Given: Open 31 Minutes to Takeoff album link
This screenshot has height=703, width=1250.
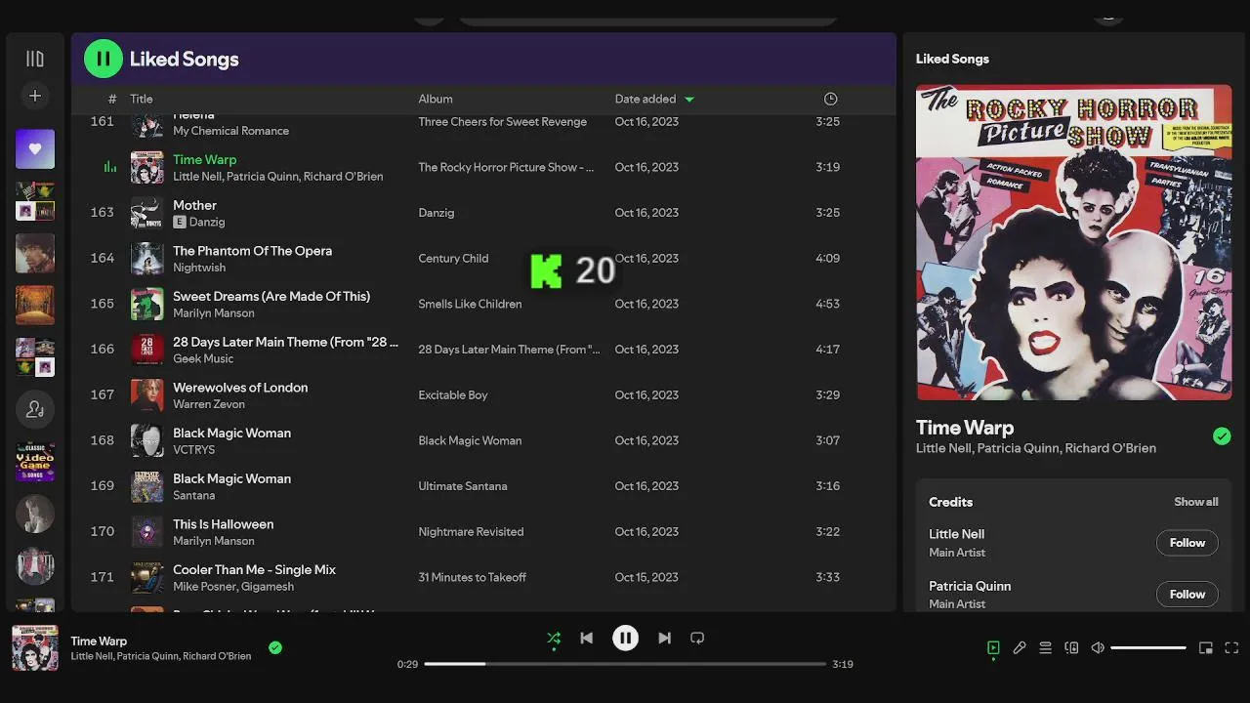Looking at the screenshot, I should pos(473,577).
